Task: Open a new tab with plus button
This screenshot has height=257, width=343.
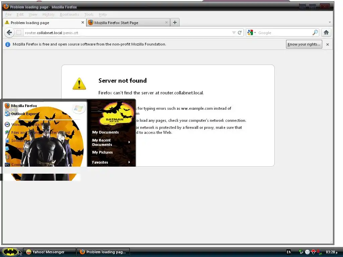Action: tap(175, 22)
